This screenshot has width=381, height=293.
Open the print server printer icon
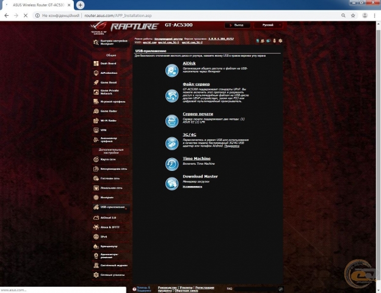coord(172,121)
